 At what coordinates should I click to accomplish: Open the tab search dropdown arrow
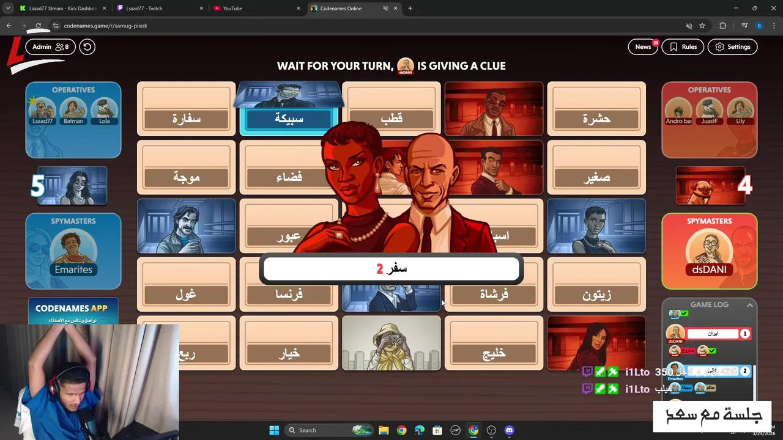(8, 9)
